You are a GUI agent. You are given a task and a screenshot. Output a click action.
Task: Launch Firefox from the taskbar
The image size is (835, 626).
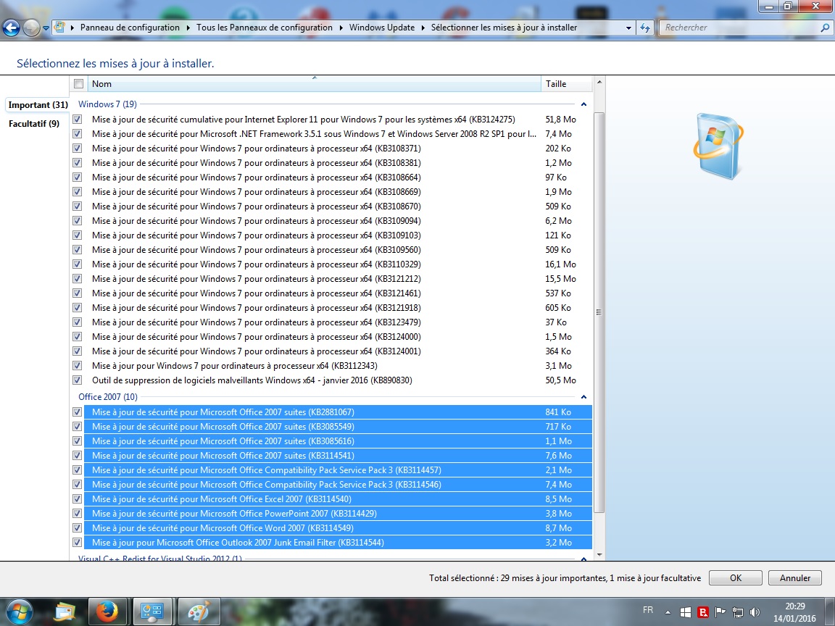[x=107, y=612]
